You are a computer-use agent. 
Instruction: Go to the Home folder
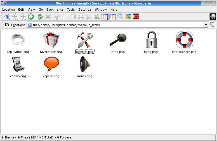[x=31, y=17]
